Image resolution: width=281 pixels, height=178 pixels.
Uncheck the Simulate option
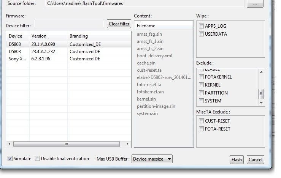[x=10, y=159]
